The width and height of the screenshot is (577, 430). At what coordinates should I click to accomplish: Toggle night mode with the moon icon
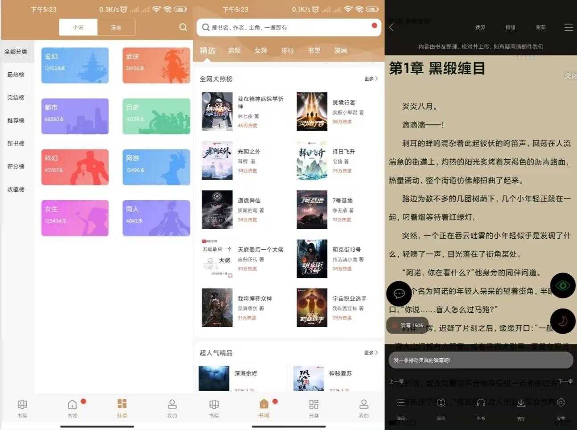[x=563, y=321]
